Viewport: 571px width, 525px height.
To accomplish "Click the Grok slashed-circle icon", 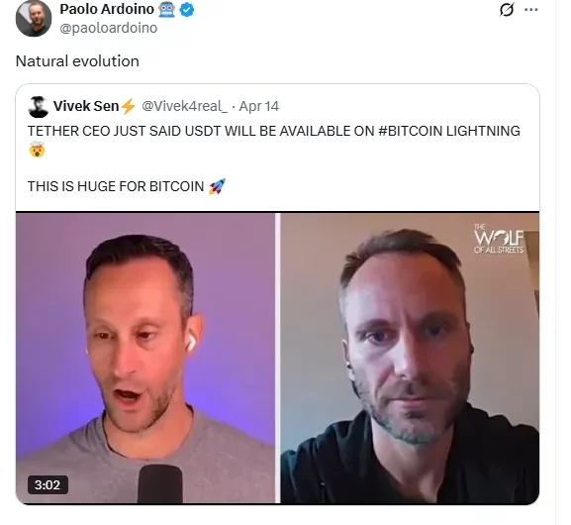I will pyautogui.click(x=507, y=10).
